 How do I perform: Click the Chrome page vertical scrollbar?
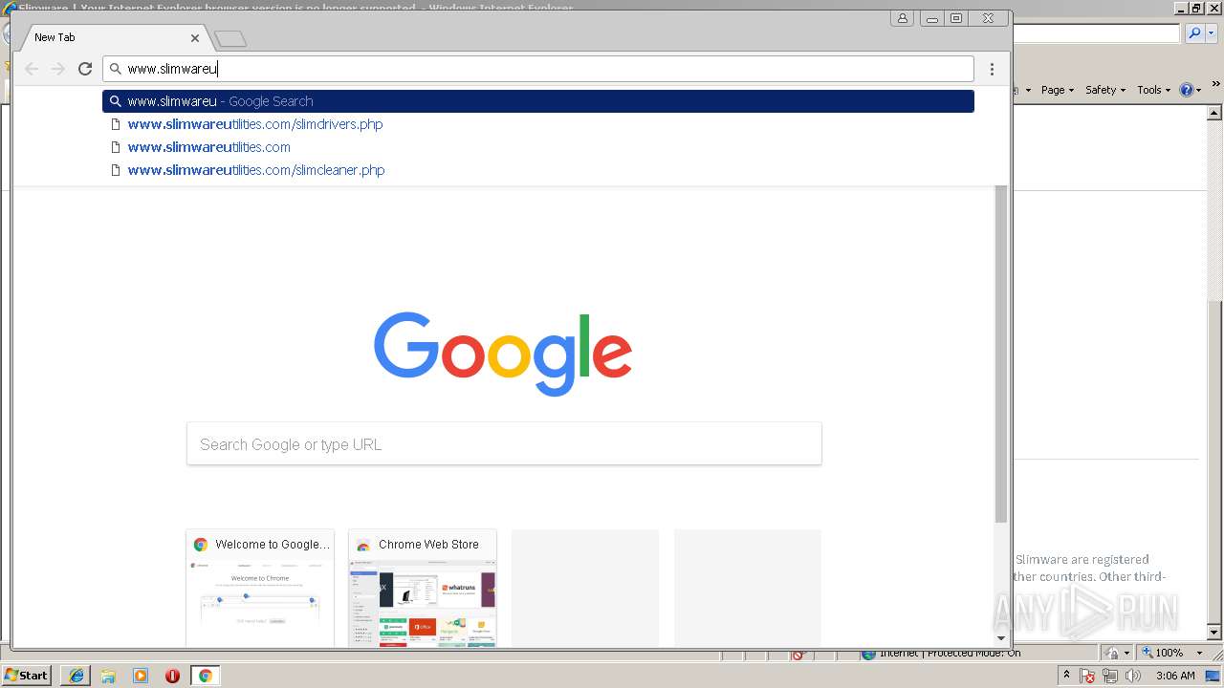[1001, 354]
